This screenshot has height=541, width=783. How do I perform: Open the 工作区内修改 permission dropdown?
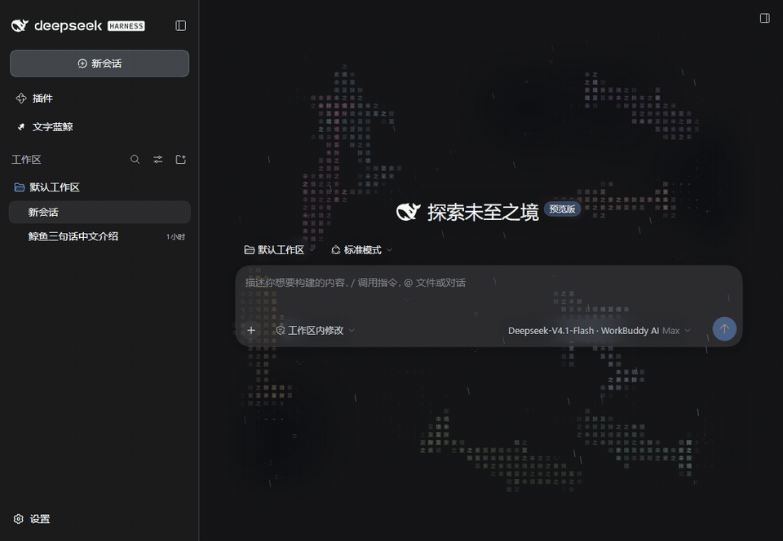tap(315, 331)
